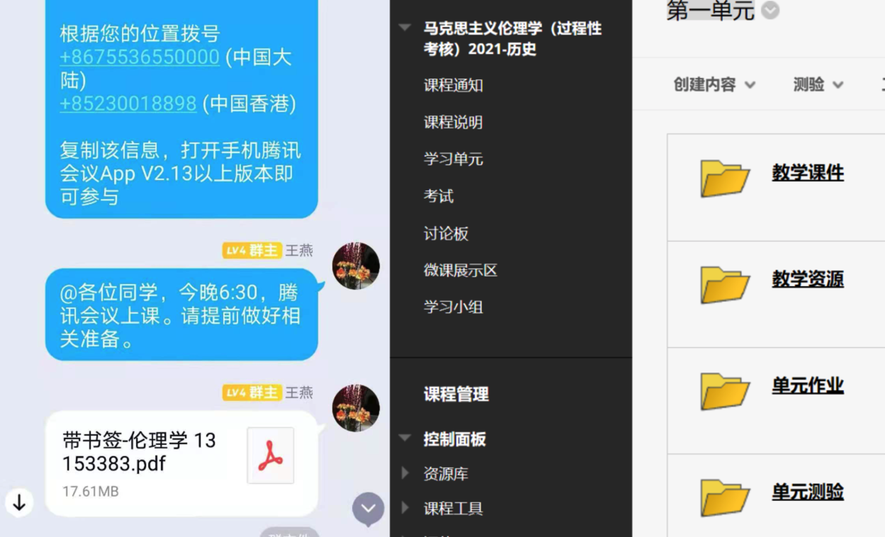This screenshot has height=537, width=885.
Task: Open the 教学课件 link text
Action: (808, 173)
